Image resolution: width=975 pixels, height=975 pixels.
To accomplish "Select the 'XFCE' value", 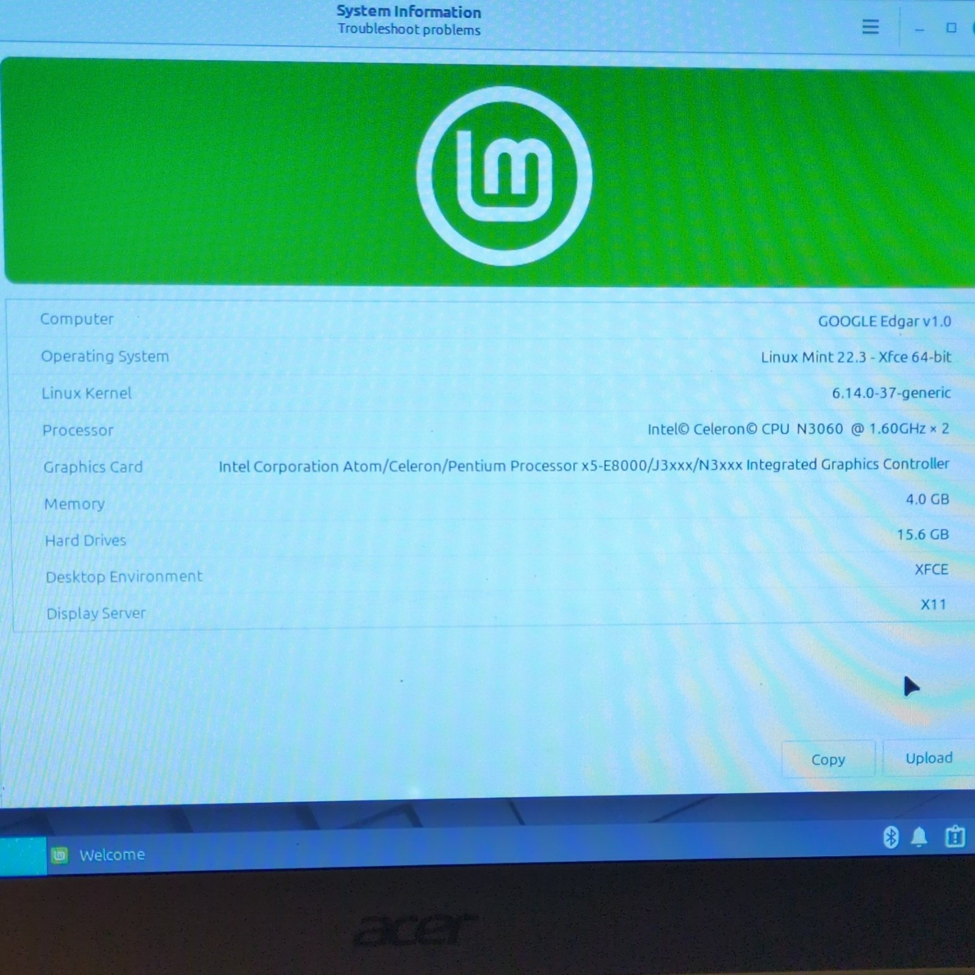I will tap(931, 569).
